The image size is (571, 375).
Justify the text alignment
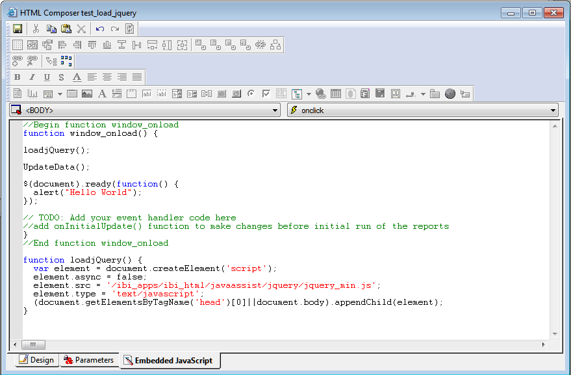click(137, 77)
